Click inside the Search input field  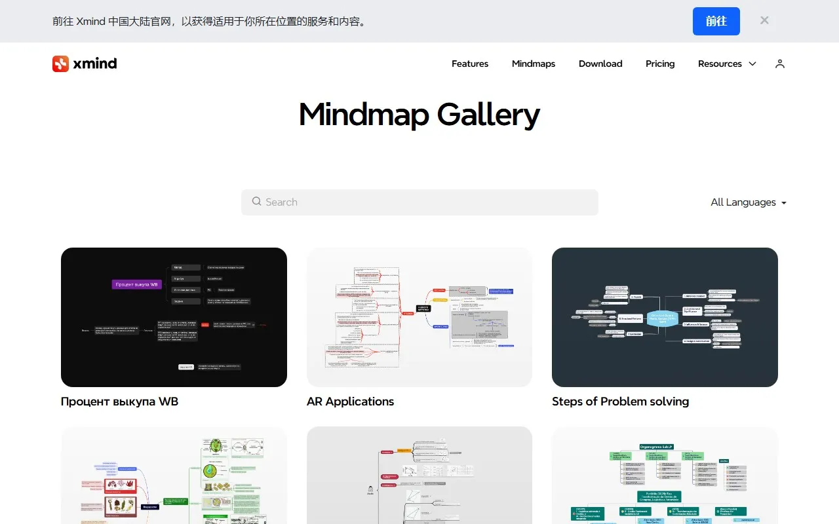[x=419, y=202]
